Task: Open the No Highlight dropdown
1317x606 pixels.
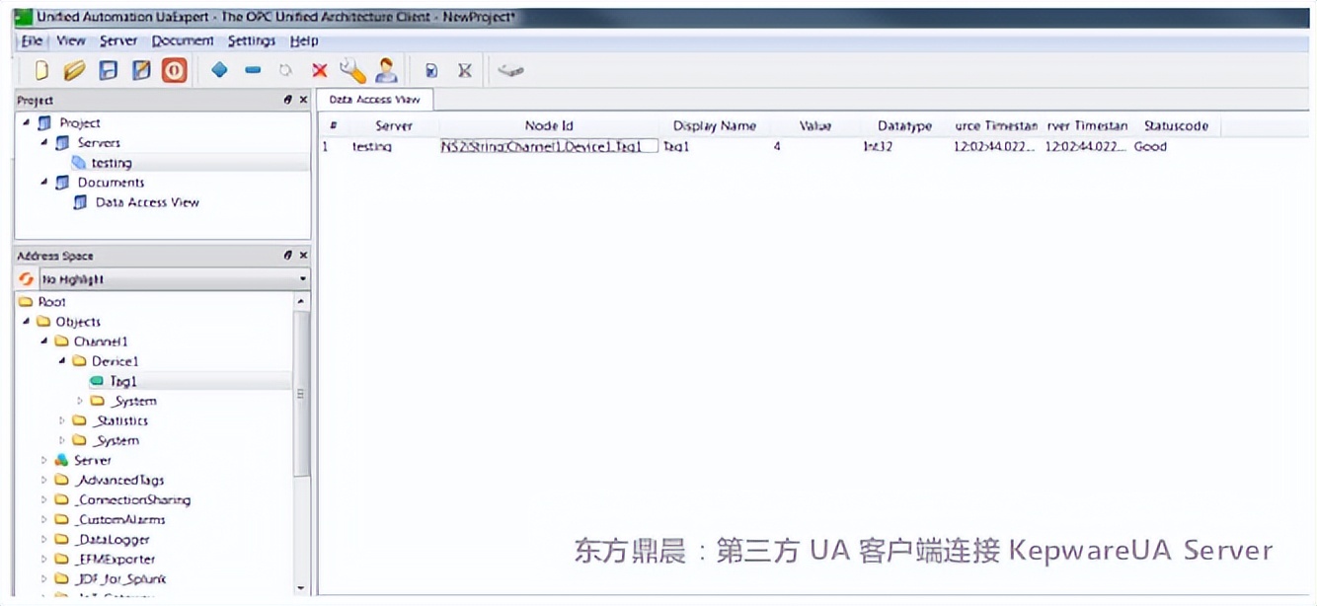Action: (x=303, y=279)
